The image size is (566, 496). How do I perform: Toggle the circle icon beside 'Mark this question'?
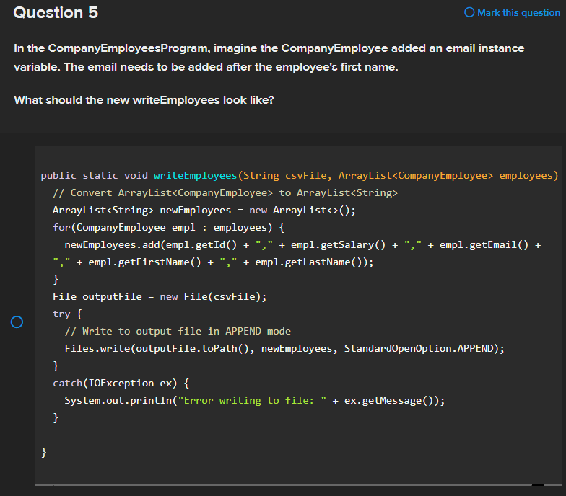(469, 12)
